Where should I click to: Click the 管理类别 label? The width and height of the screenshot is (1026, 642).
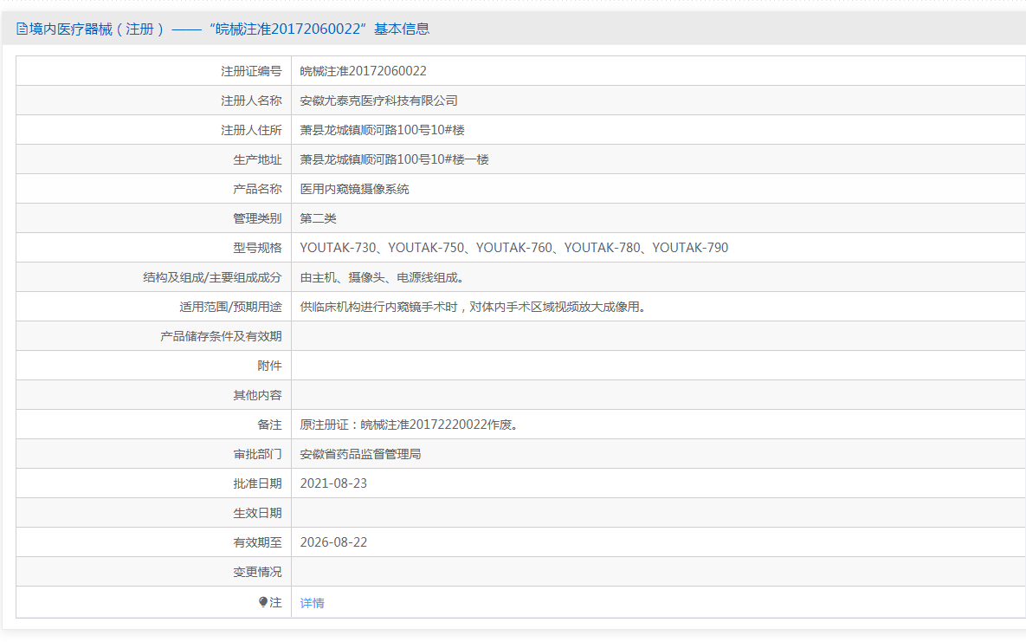257,218
